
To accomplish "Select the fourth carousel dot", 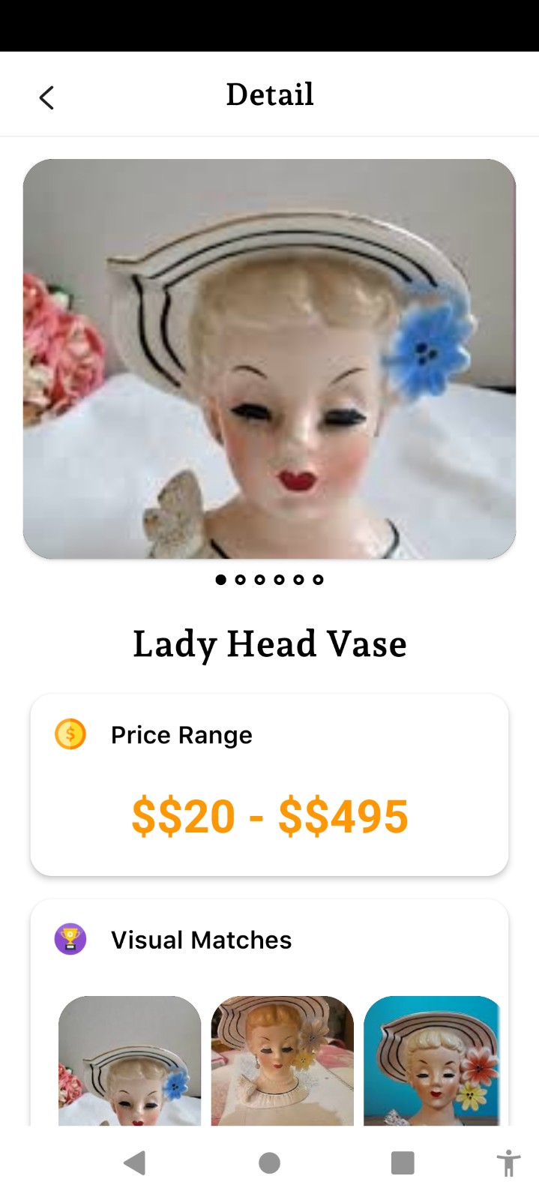I will click(279, 579).
